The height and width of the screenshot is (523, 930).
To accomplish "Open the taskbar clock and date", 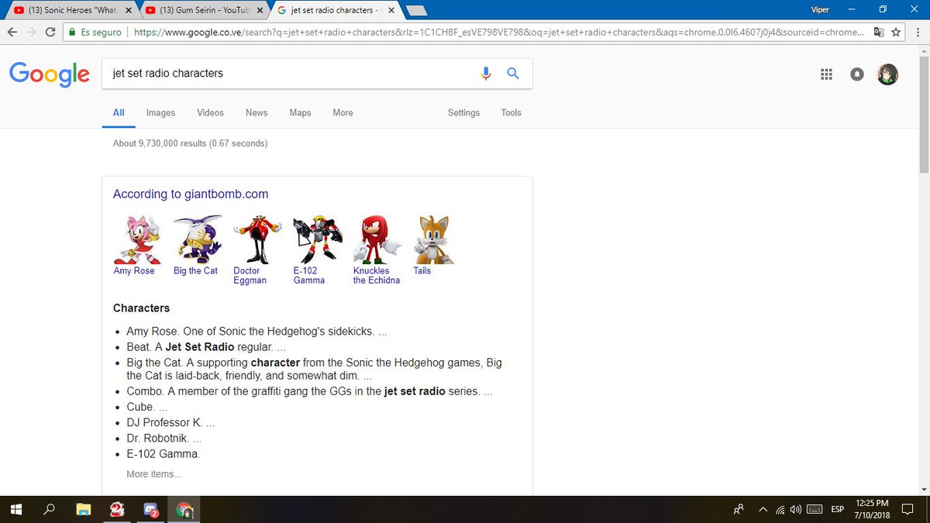I will pos(873,510).
